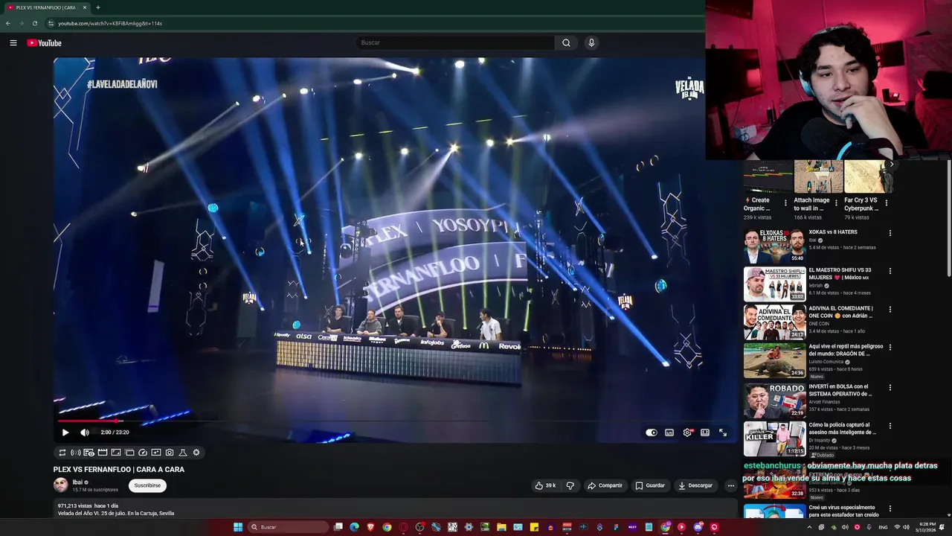The height and width of the screenshot is (536, 952).
Task: Mute the video with the speaker icon
Action: click(85, 433)
